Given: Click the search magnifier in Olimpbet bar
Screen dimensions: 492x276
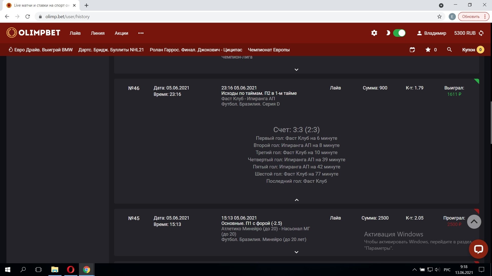Looking at the screenshot, I should 449,50.
